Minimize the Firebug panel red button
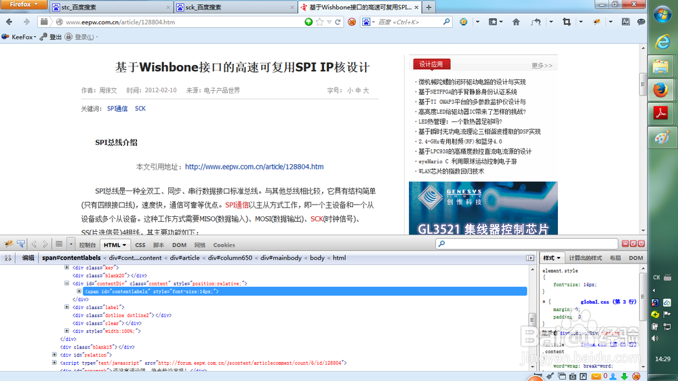Image resolution: width=678 pixels, height=381 pixels. [625, 243]
